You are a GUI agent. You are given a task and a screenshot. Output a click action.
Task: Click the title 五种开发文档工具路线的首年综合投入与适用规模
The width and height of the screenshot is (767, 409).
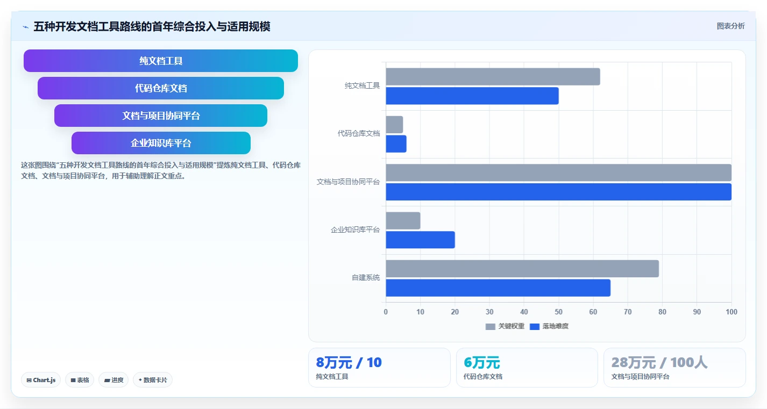pos(152,27)
